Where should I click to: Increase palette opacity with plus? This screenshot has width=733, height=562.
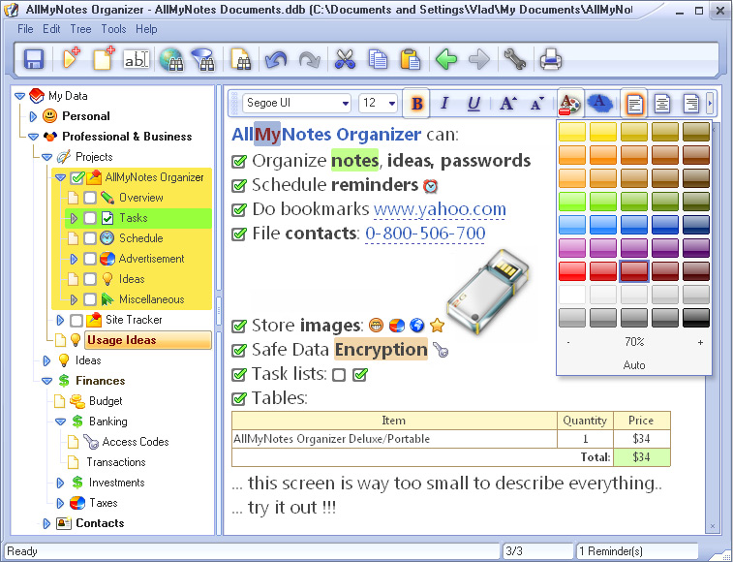pyautogui.click(x=700, y=343)
